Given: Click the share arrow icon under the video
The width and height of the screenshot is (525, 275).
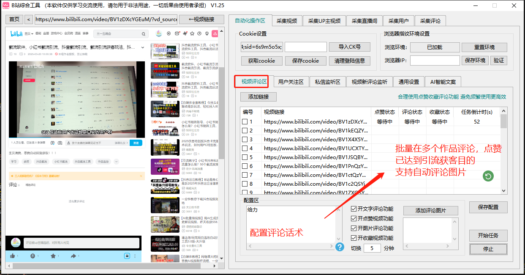Looking at the screenshot, I should coord(74,256).
